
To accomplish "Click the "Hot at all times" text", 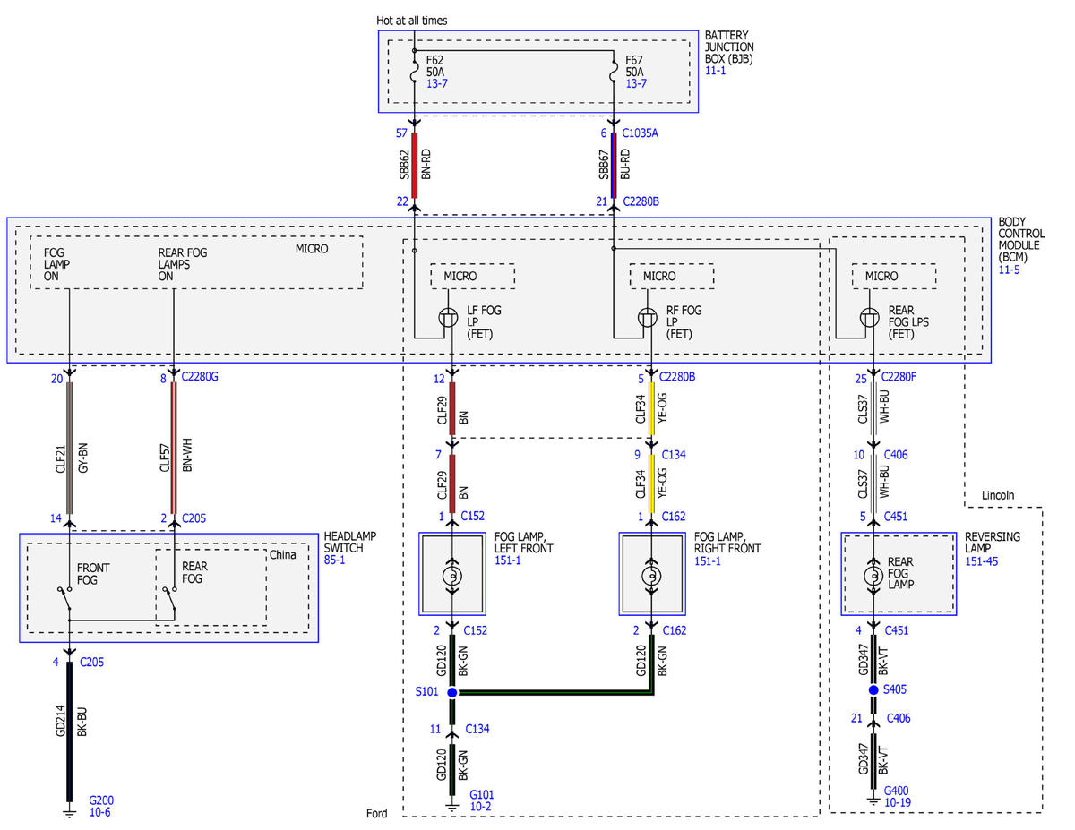I will pyautogui.click(x=413, y=21).
